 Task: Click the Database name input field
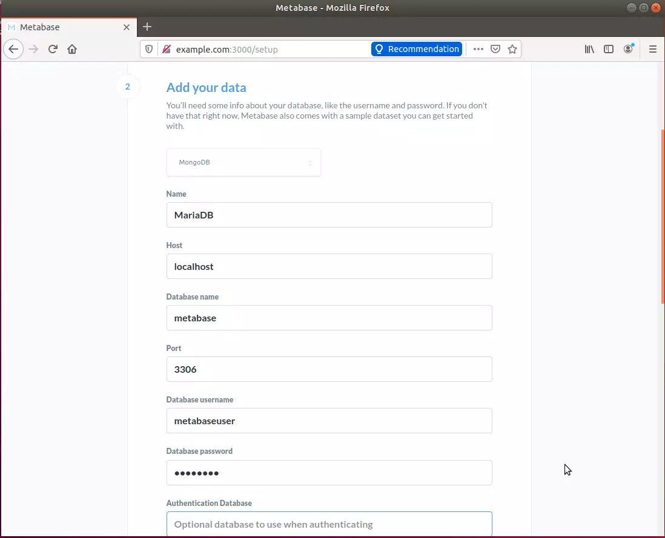[x=329, y=318]
